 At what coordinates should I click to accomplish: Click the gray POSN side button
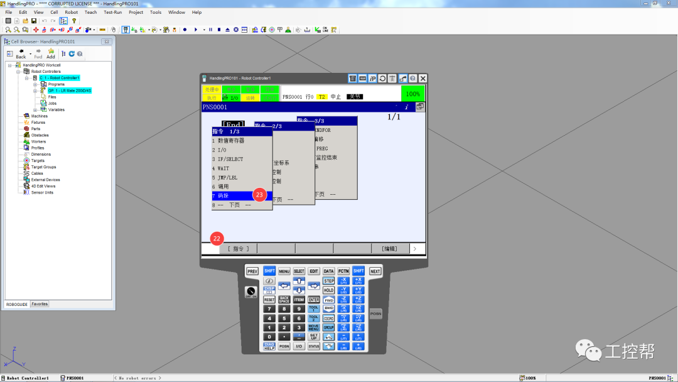376,314
